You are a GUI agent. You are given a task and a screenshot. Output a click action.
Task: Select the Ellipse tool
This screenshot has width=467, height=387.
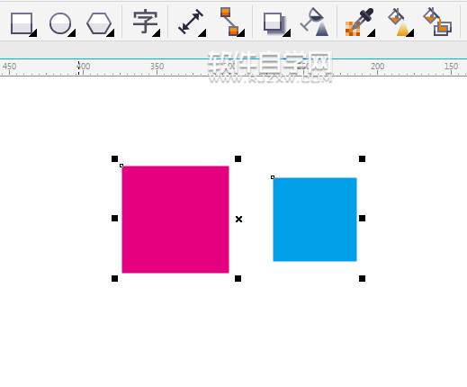click(60, 23)
